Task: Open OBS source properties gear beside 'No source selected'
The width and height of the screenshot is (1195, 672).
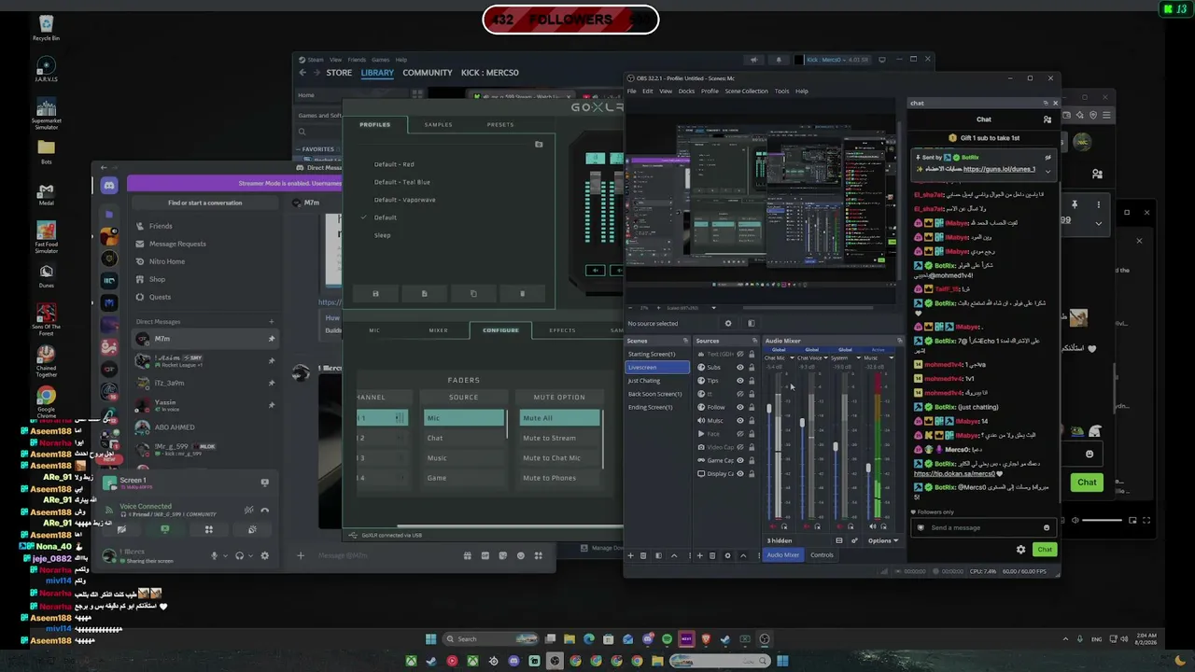Action: tap(728, 324)
